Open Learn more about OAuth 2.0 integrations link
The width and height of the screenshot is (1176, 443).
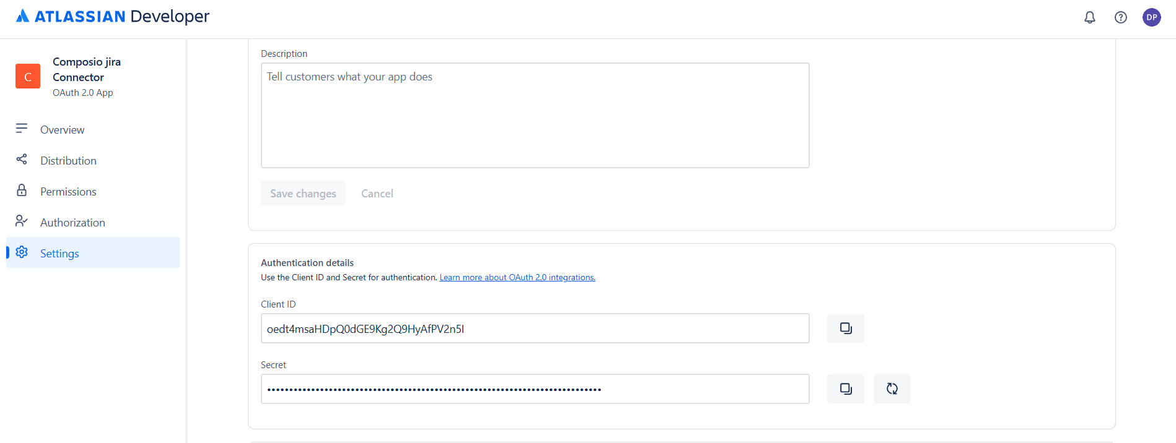(x=517, y=277)
